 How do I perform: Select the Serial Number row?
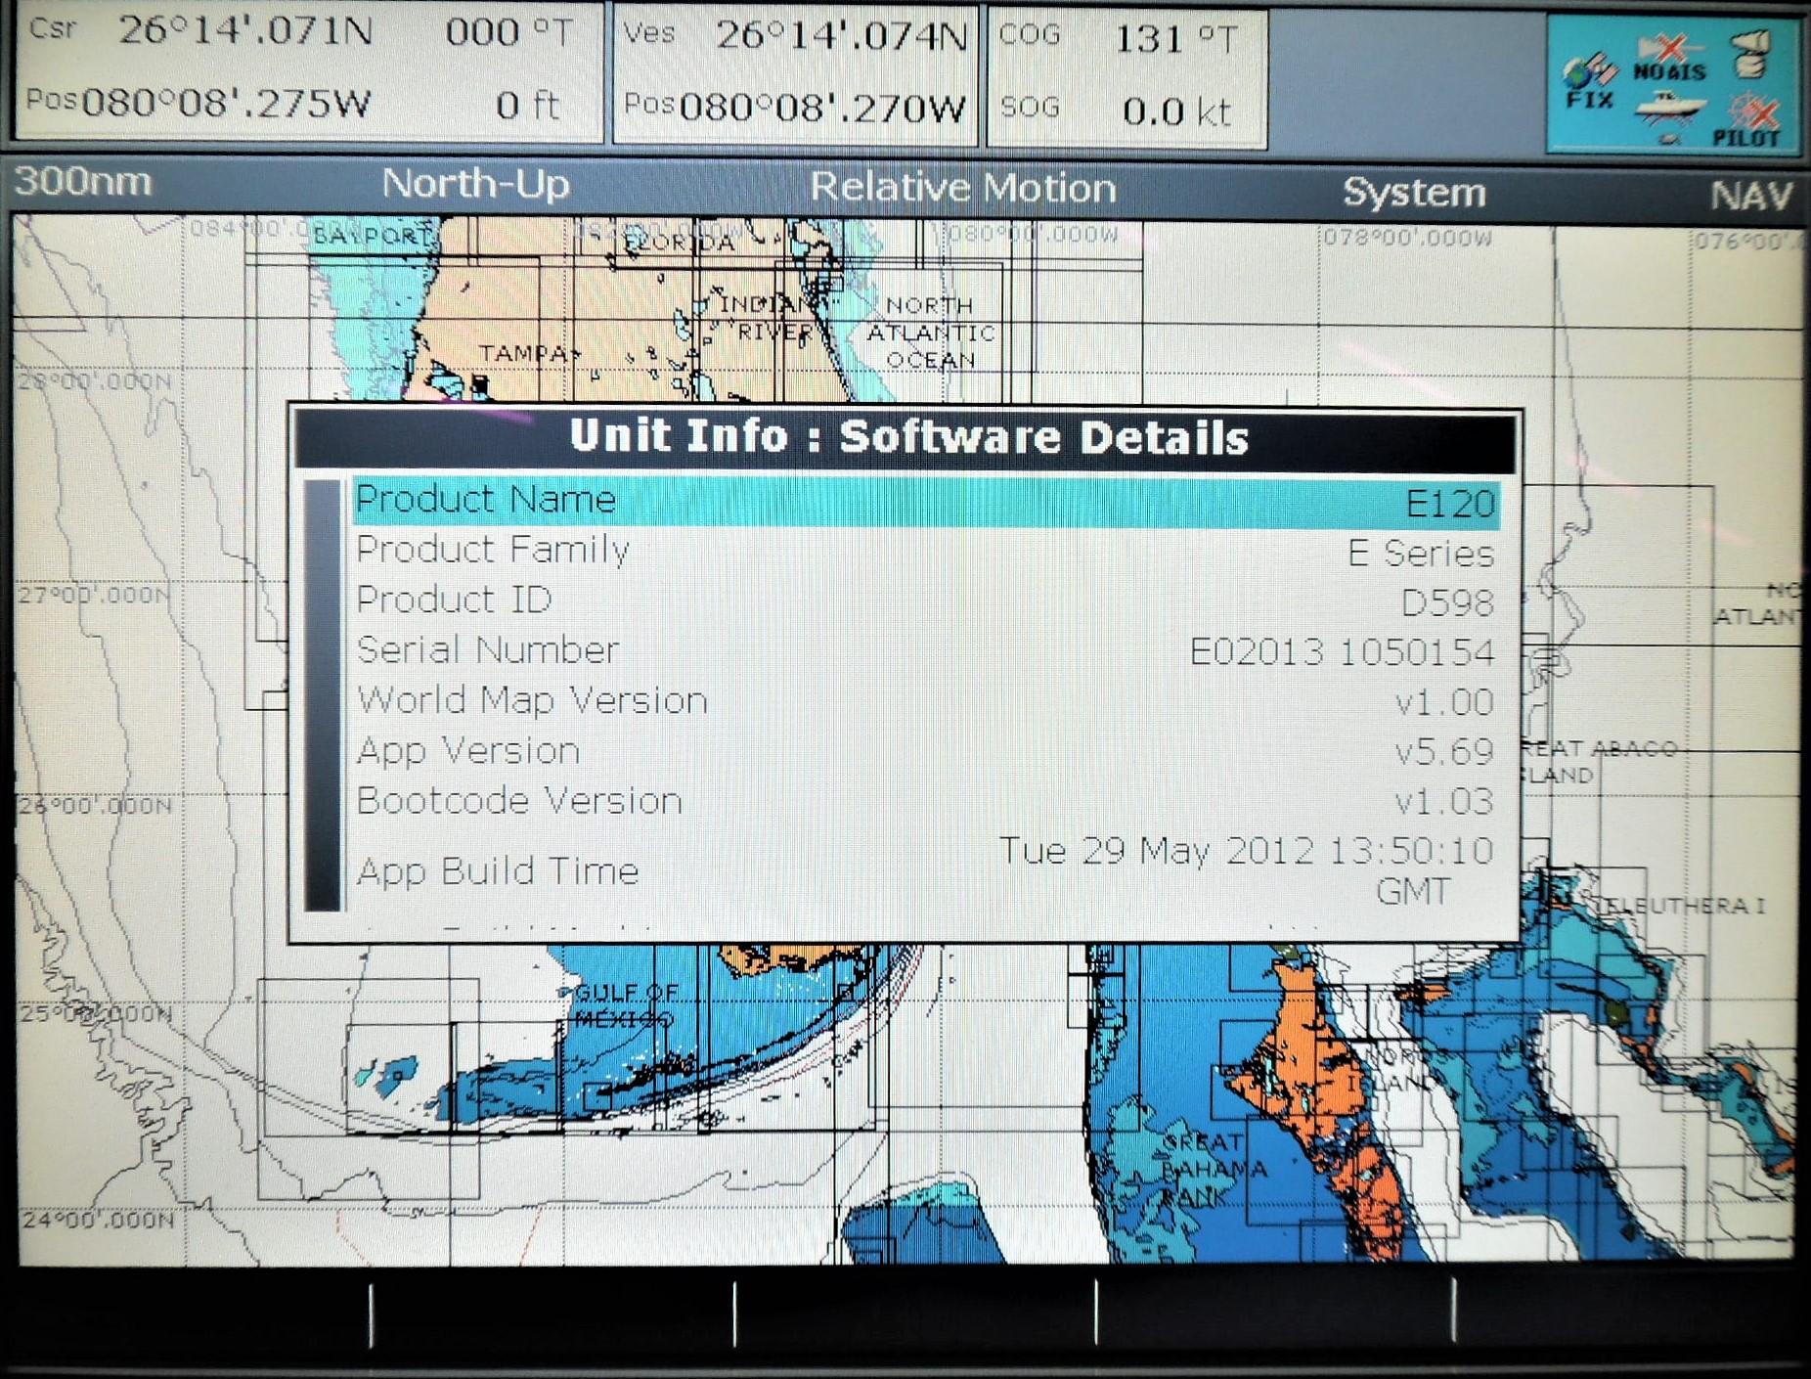click(925, 651)
